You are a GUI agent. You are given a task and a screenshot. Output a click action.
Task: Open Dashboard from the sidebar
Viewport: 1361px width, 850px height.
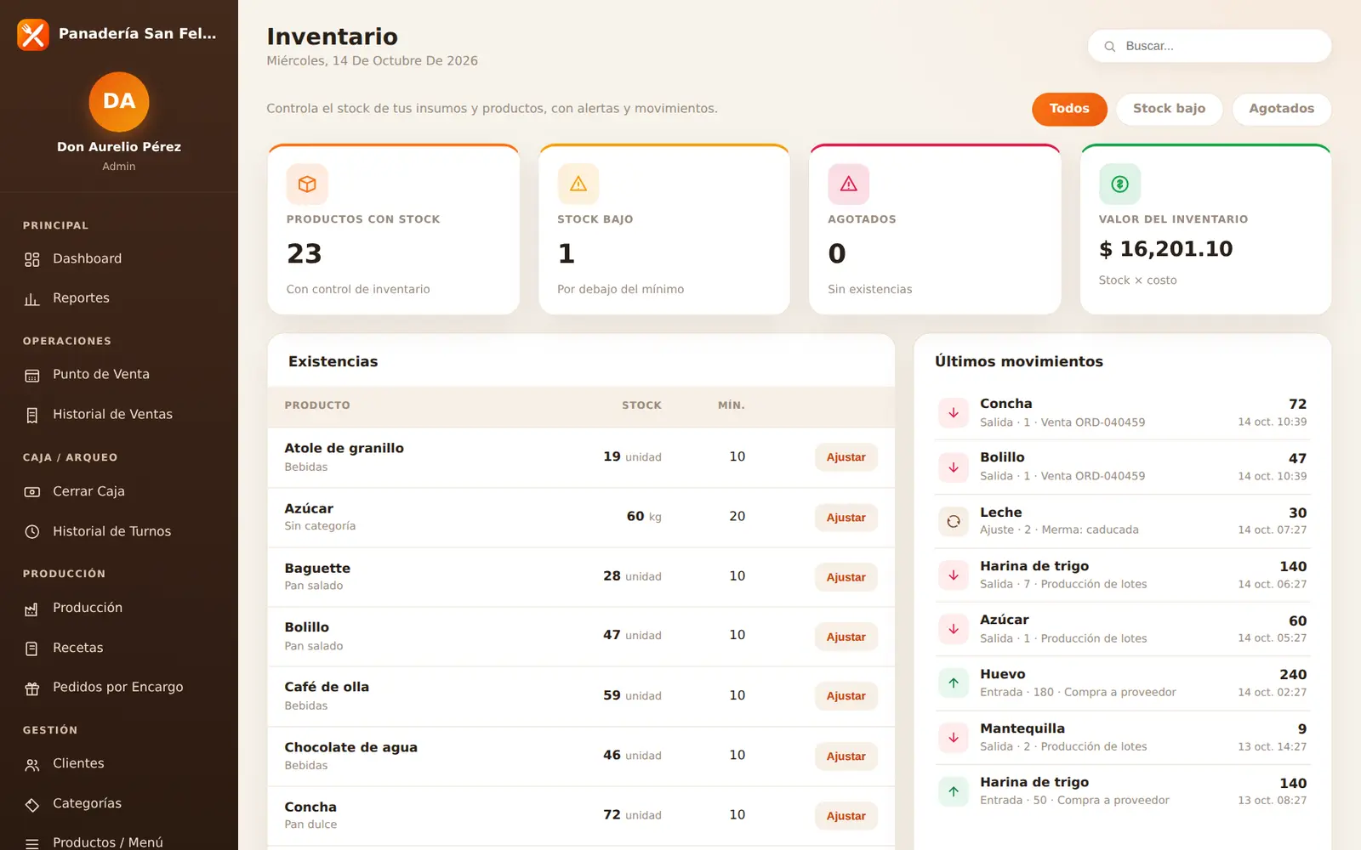click(119, 258)
